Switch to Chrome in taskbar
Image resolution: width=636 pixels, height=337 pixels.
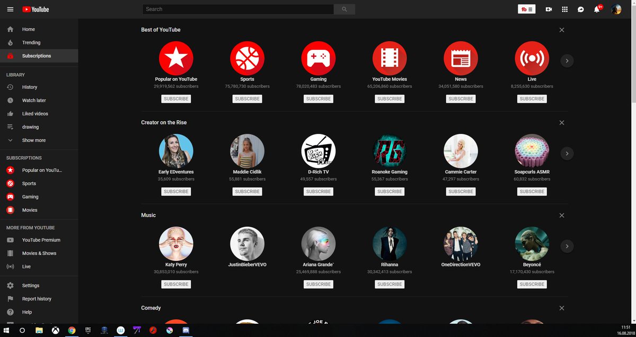coord(72,330)
